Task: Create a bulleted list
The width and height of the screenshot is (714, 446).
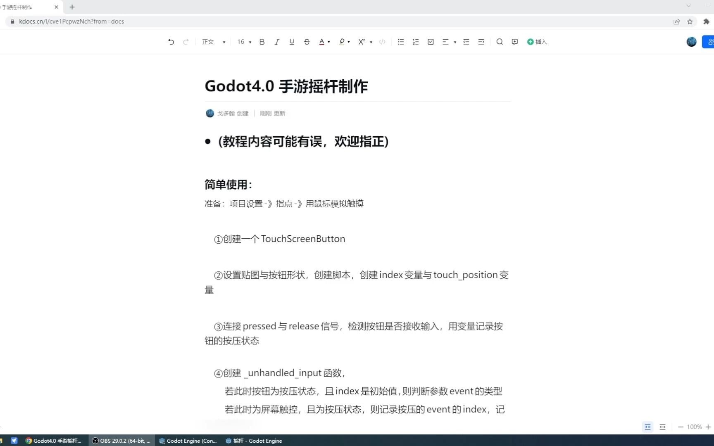Action: [401, 42]
